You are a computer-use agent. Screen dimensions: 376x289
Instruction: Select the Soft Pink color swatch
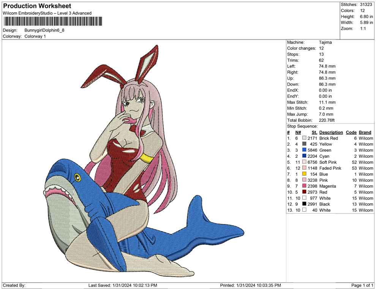coord(304,162)
